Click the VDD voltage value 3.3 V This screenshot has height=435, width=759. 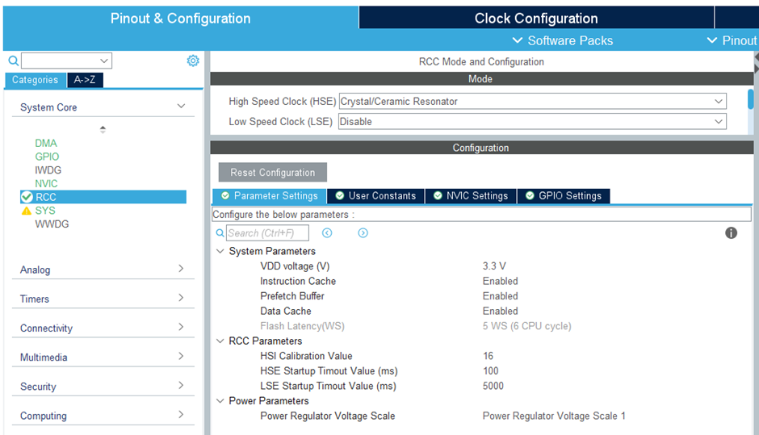pyautogui.click(x=494, y=266)
